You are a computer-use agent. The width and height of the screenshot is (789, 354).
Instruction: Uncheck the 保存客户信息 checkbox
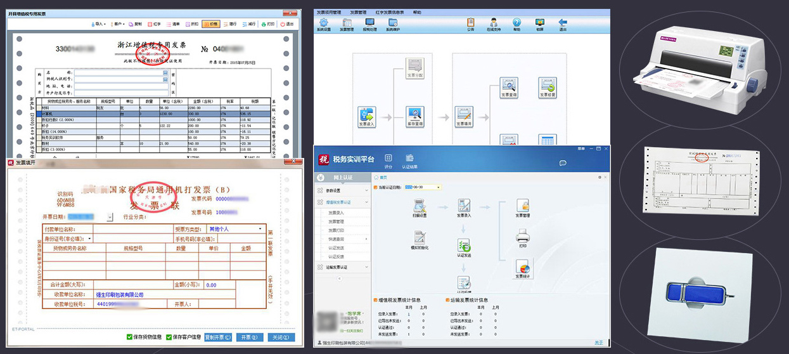[169, 337]
